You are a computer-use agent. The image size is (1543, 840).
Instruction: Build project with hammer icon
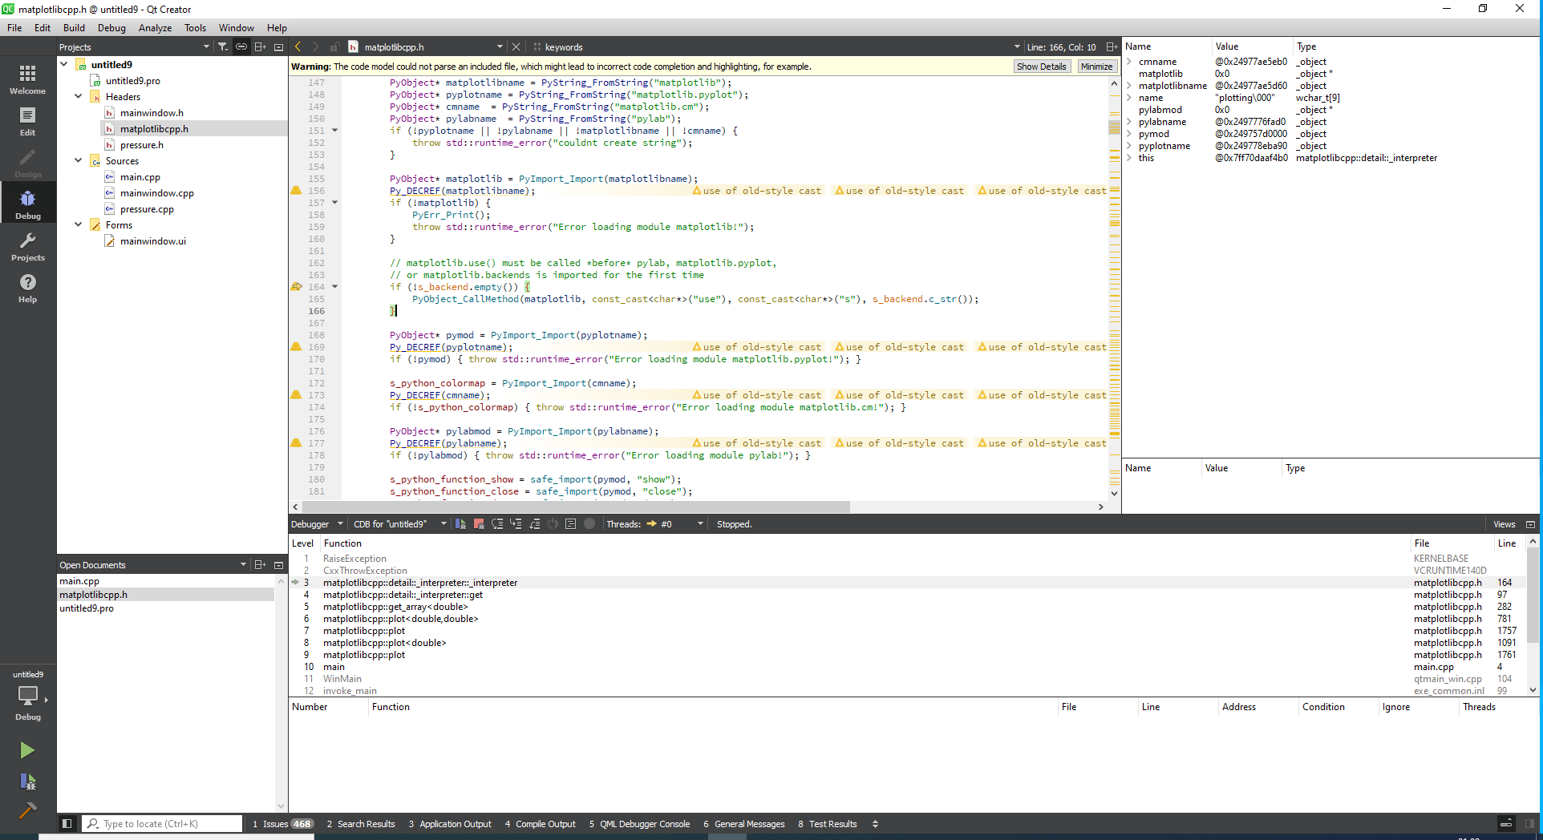(x=27, y=810)
